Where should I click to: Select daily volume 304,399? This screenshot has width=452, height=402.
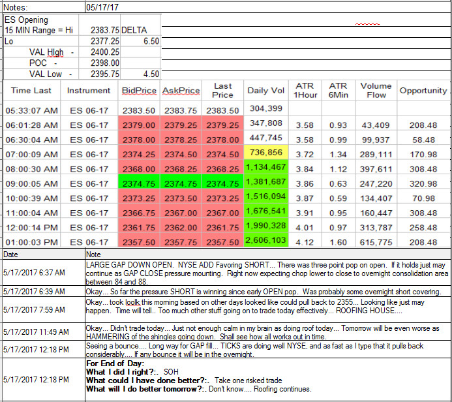point(265,108)
